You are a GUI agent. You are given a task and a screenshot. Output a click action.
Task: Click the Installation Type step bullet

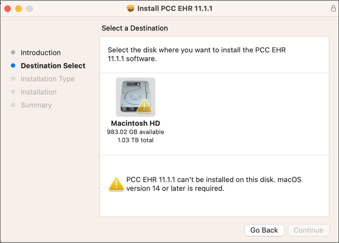13,79
